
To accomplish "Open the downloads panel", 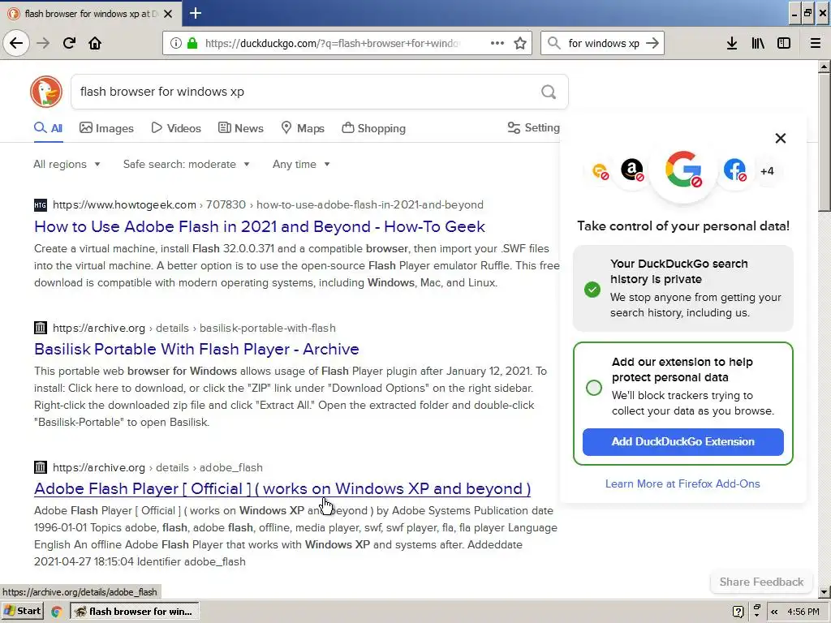I will pos(731,43).
